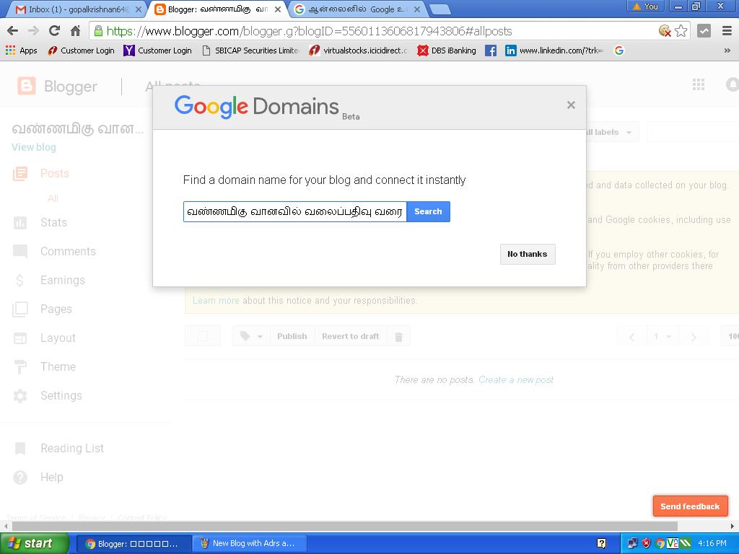Click the View blog link
This screenshot has height=554, width=739.
pyautogui.click(x=34, y=147)
